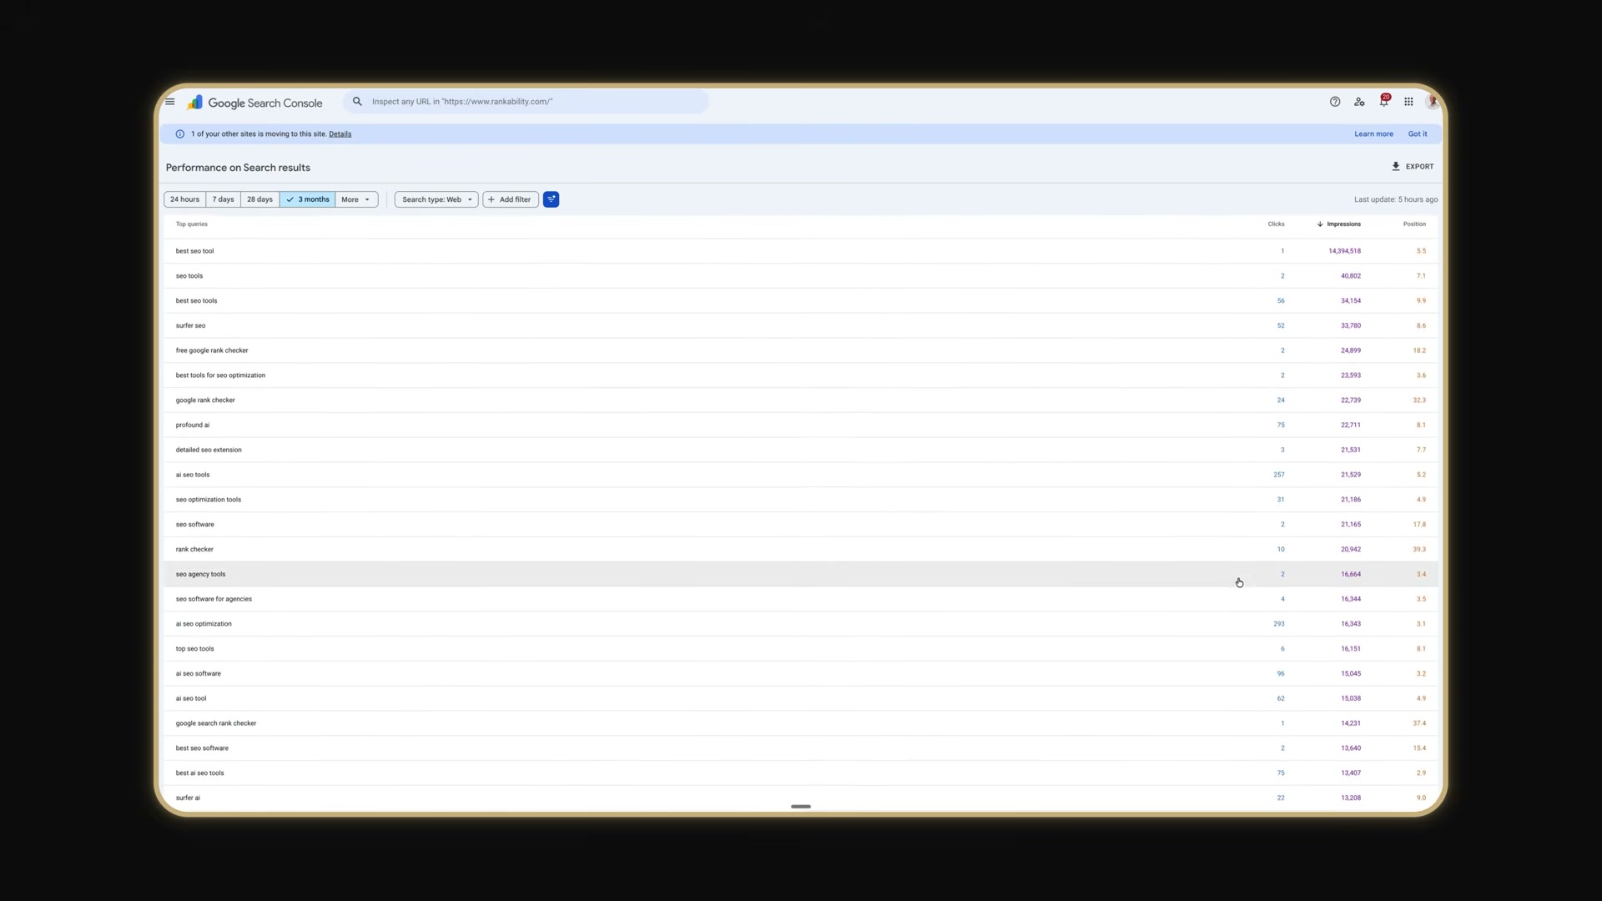Image resolution: width=1602 pixels, height=901 pixels.
Task: Click the Inspect any URL search field
Action: (x=526, y=101)
